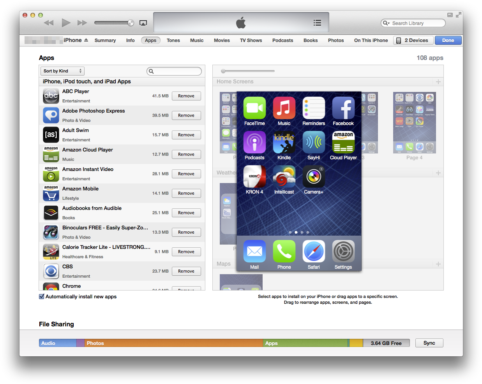Screen dimensions: 482x384
Task: Expand the Home Screens section with its plus
Action: 438,82
